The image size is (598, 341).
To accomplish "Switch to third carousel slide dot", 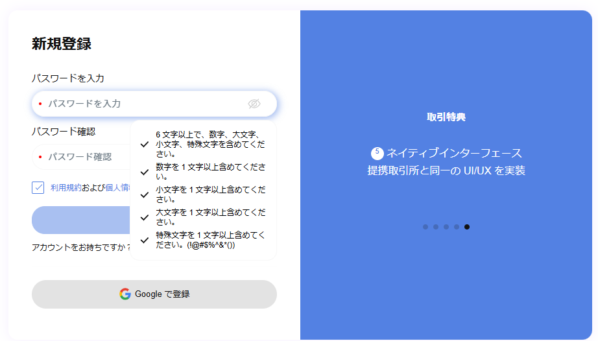I will point(446,227).
